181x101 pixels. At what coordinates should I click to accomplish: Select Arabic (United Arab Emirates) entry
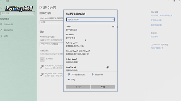pyautogui.click(x=90, y=52)
